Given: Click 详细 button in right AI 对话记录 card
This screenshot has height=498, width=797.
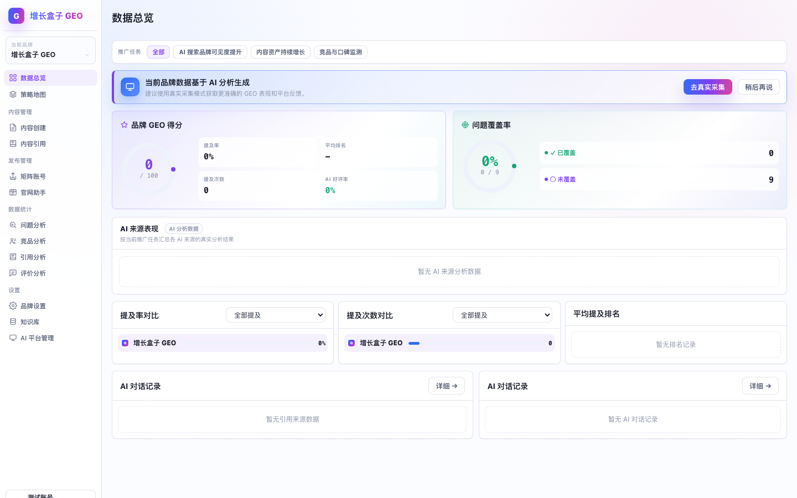Looking at the screenshot, I should pyautogui.click(x=760, y=386).
